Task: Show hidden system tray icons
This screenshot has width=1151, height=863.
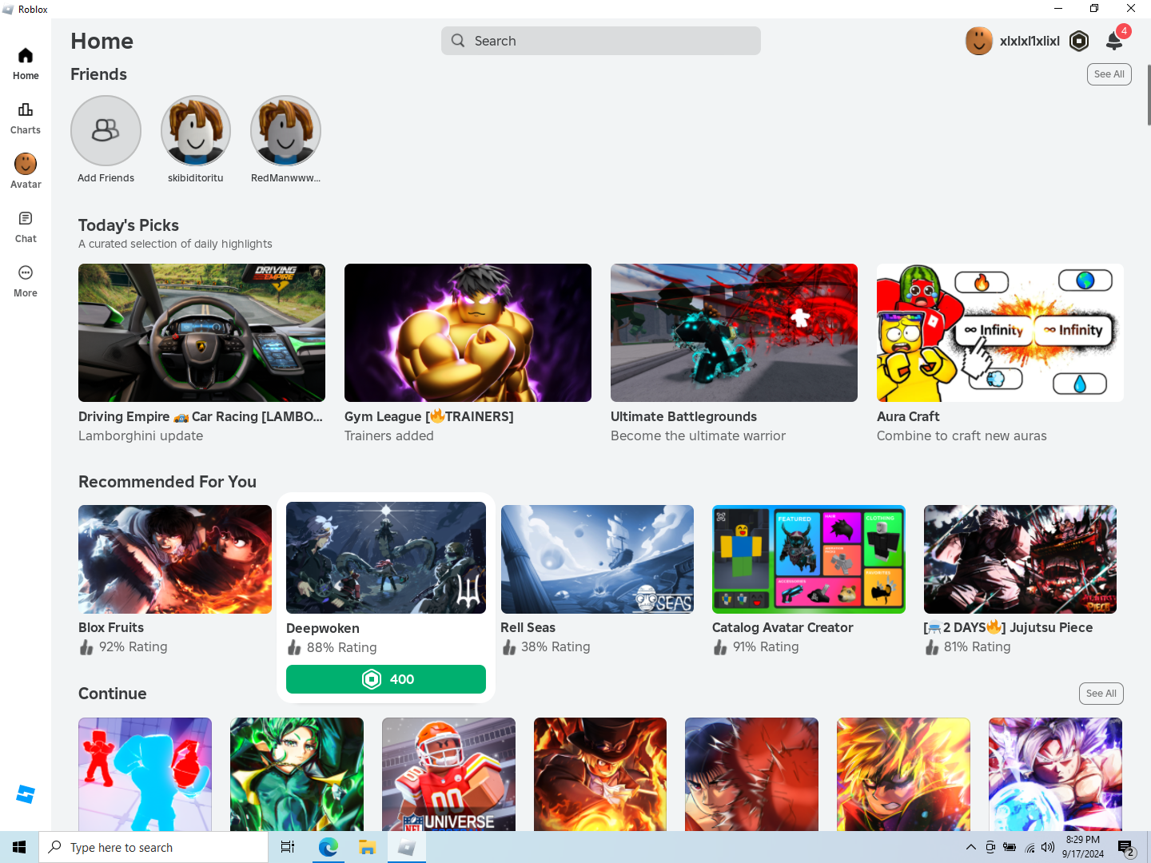Action: (x=970, y=847)
